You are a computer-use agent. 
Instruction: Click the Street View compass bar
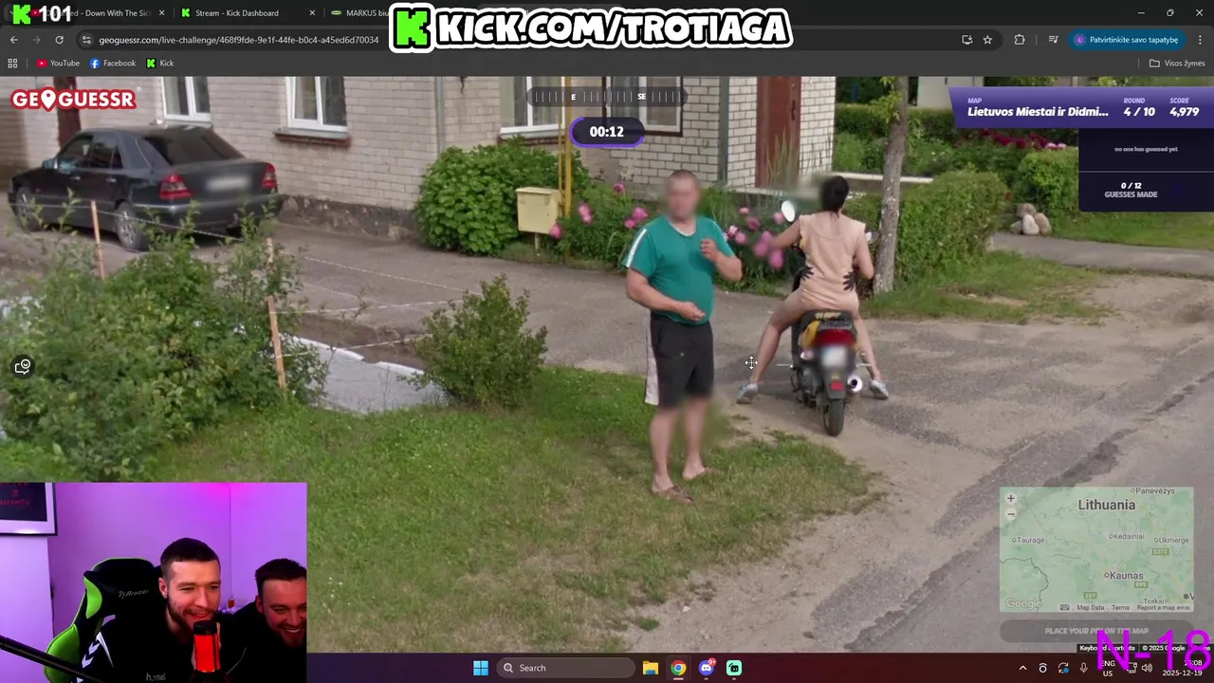pyautogui.click(x=607, y=97)
